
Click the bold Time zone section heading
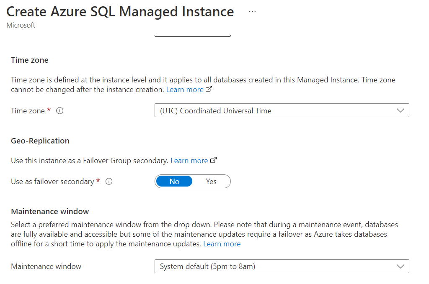30,60
